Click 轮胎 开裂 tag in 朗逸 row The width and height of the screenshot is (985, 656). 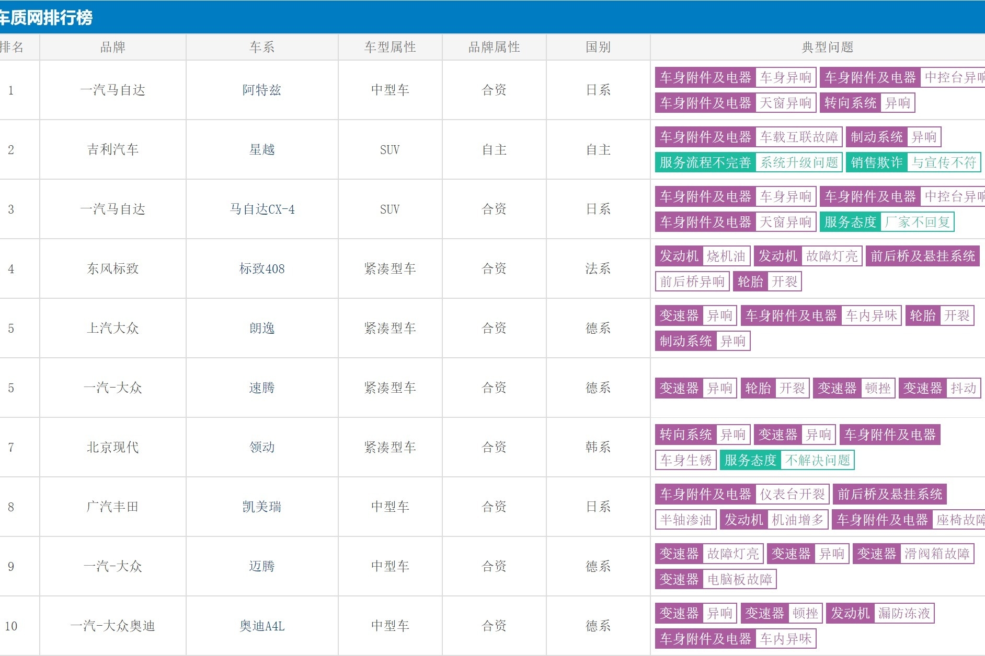pyautogui.click(x=940, y=315)
